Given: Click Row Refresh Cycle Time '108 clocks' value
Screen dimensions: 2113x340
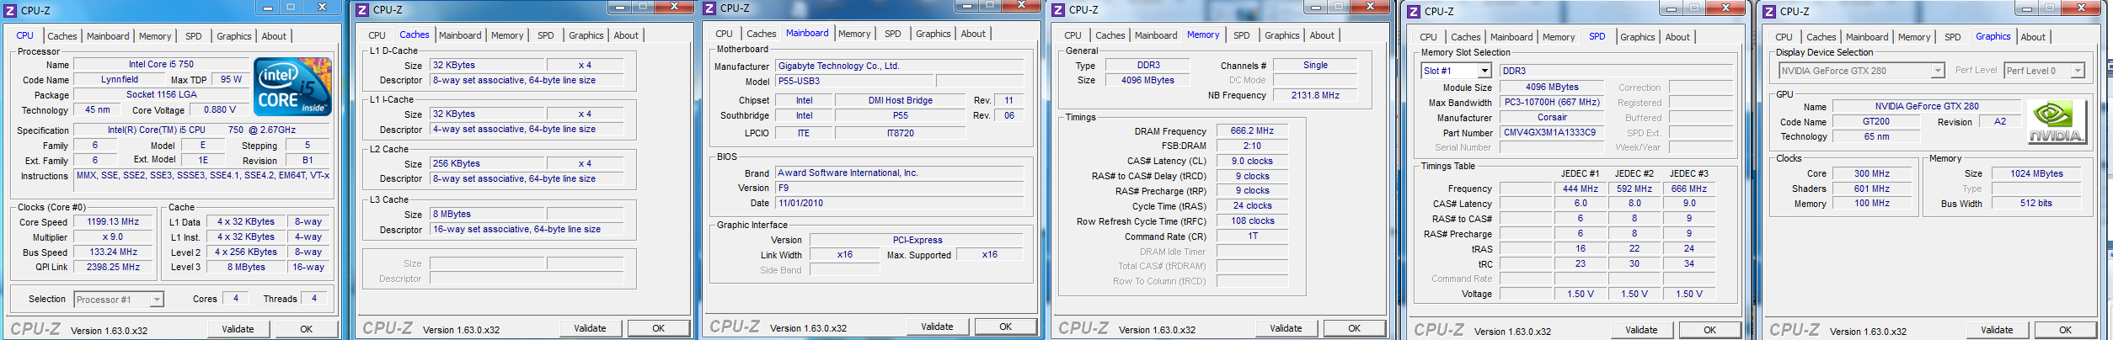Looking at the screenshot, I should tap(1252, 221).
